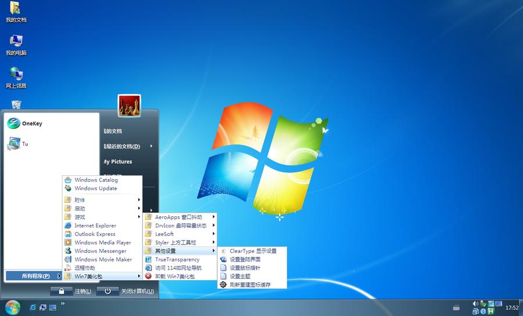The image size is (523, 316).
Task: Launch the Tu program shortcut
Action: click(17, 144)
